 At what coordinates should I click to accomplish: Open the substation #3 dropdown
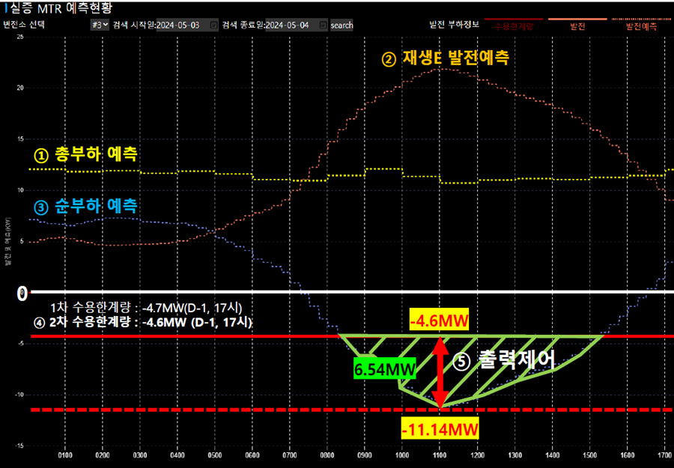pyautogui.click(x=100, y=25)
